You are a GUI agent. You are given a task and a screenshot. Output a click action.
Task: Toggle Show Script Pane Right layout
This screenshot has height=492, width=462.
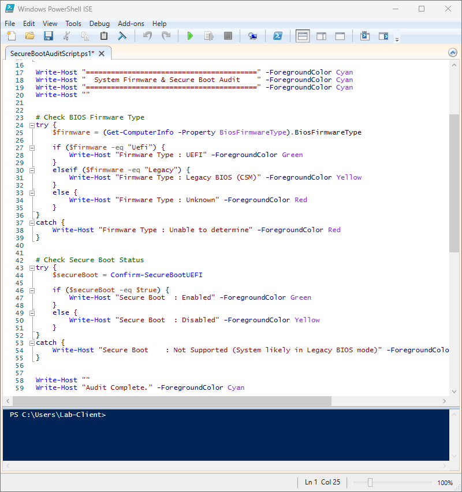click(x=321, y=36)
